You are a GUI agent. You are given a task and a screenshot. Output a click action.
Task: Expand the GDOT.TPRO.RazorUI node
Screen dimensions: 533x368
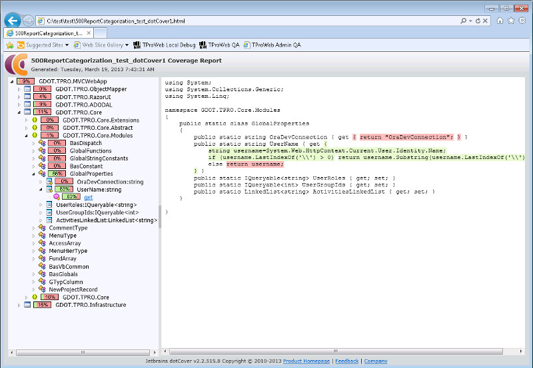pyautogui.click(x=19, y=97)
